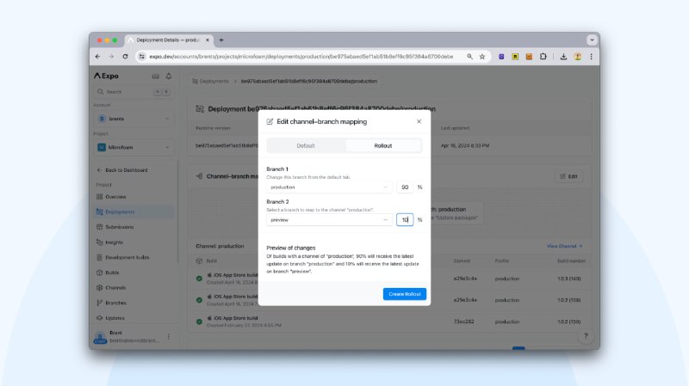Open Updates in sidebar
The image size is (689, 386).
pos(133,318)
